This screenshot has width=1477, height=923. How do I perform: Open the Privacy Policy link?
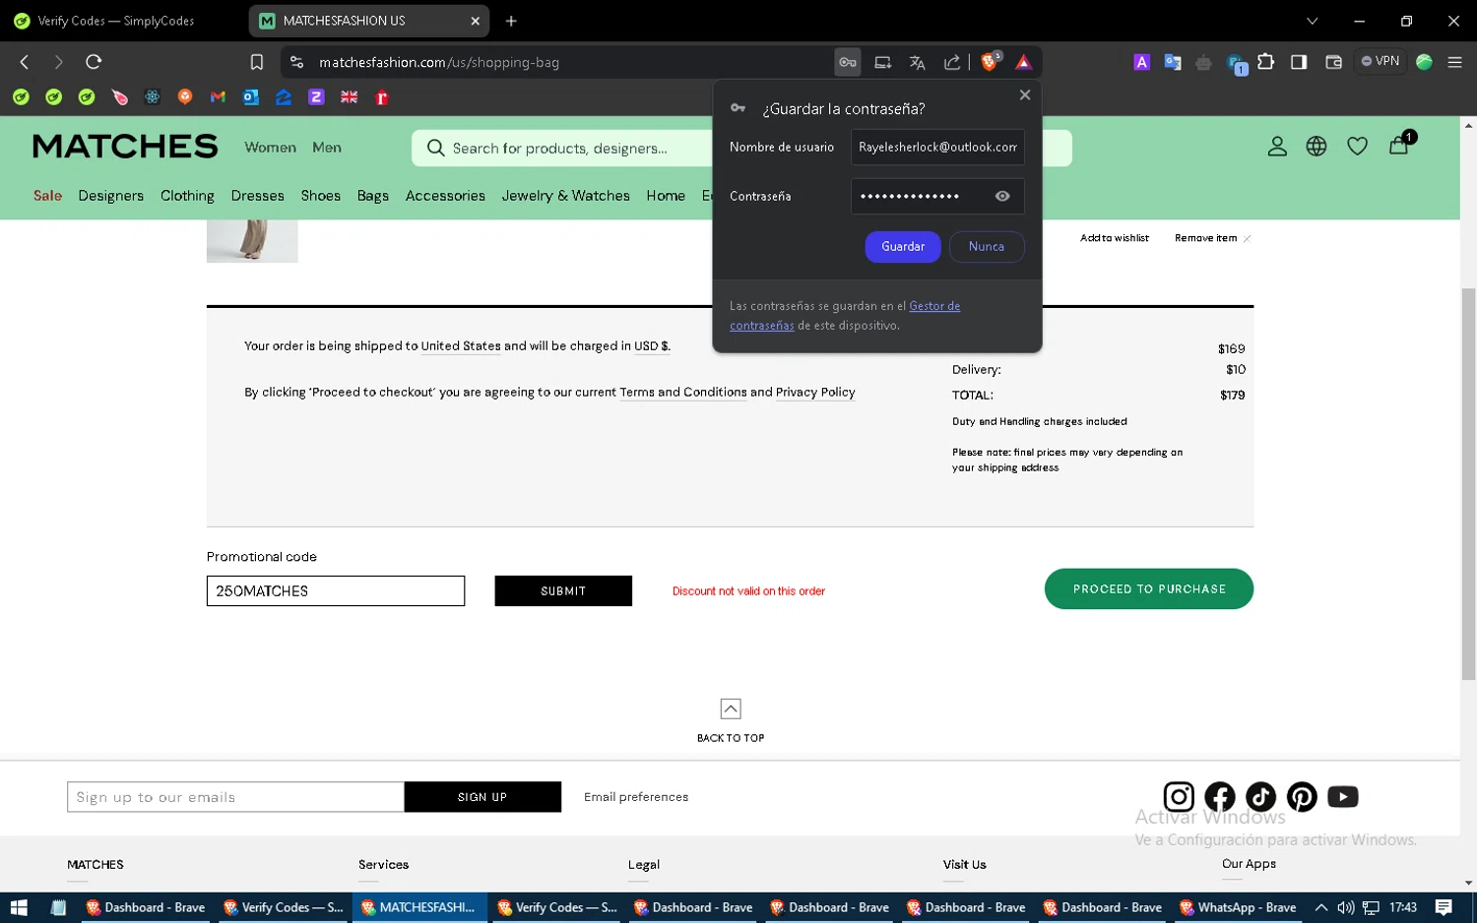click(x=815, y=392)
